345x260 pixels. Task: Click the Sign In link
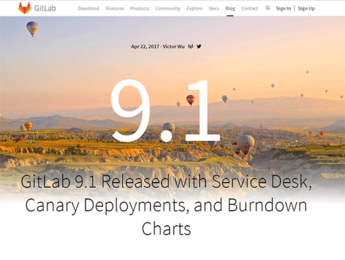tap(283, 9)
